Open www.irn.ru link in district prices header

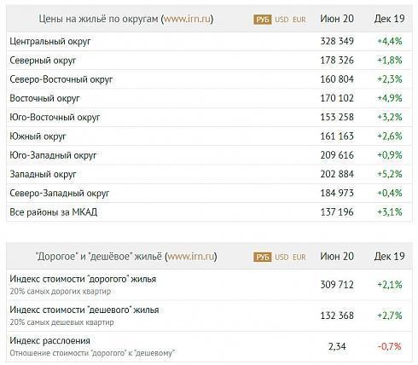click(x=187, y=19)
